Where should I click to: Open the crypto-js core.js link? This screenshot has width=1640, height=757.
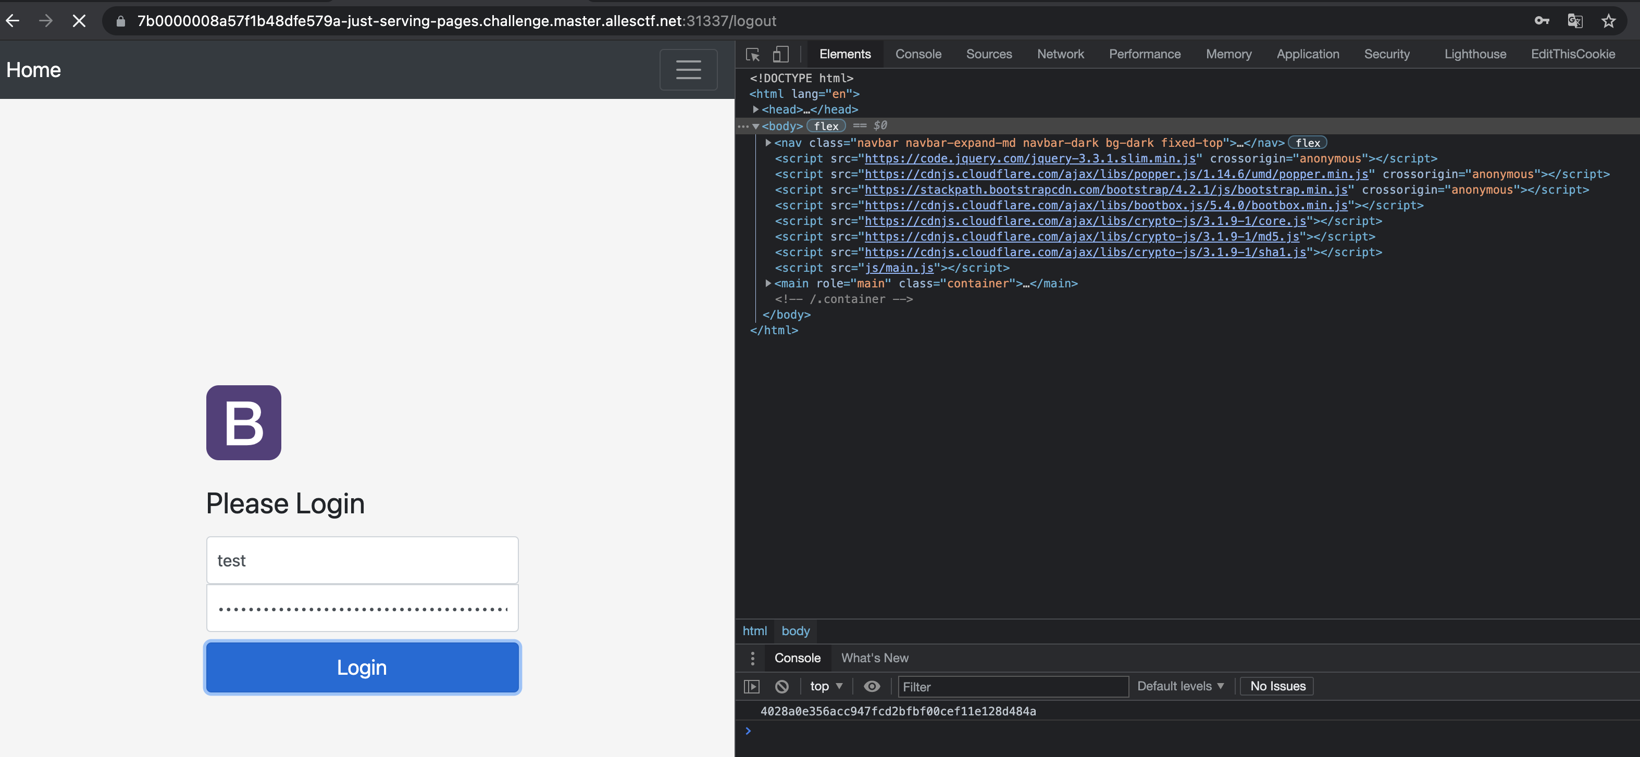1085,221
